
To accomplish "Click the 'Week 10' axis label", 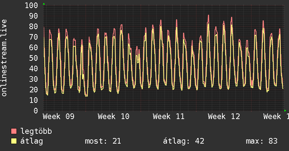I will (x=114, y=117).
